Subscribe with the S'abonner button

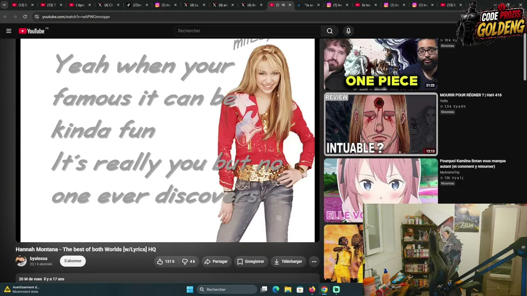(x=73, y=261)
